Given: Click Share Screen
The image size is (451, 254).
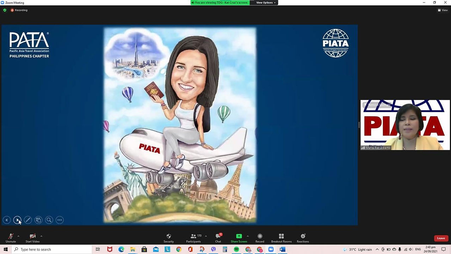Looking at the screenshot, I should [239, 238].
